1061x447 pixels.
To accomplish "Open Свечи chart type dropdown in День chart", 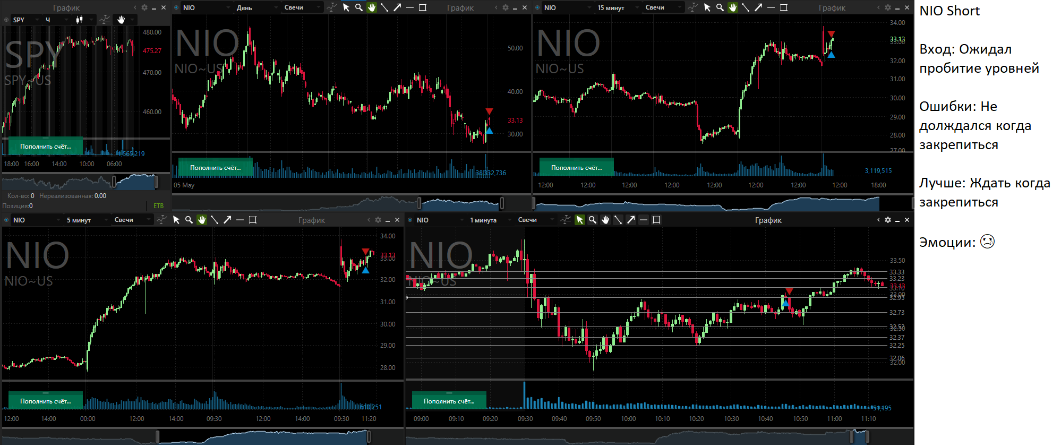I will pyautogui.click(x=303, y=7).
